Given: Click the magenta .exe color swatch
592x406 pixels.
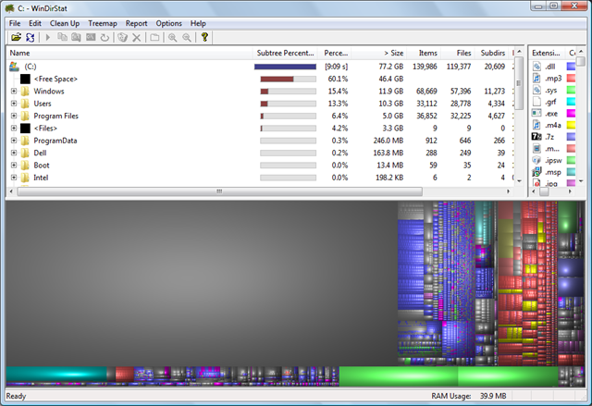Looking at the screenshot, I should 572,113.
